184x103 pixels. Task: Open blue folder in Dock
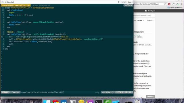(116, 102)
